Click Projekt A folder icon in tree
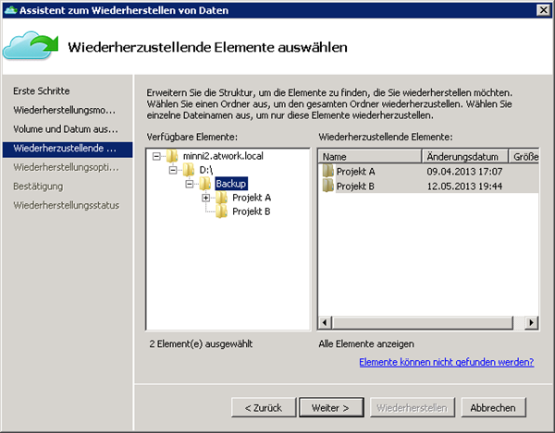 [222, 198]
